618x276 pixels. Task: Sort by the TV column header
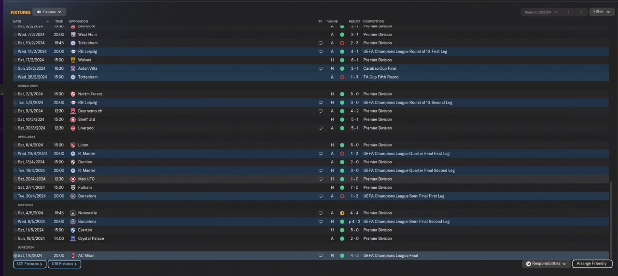tap(320, 21)
